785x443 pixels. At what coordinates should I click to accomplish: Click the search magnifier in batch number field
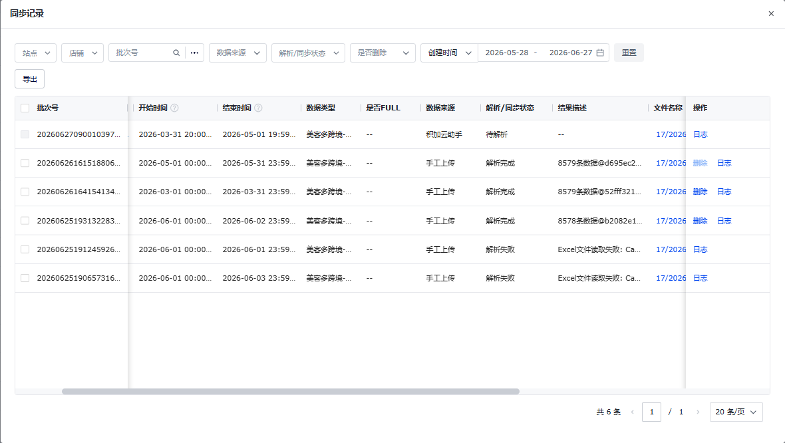point(176,53)
